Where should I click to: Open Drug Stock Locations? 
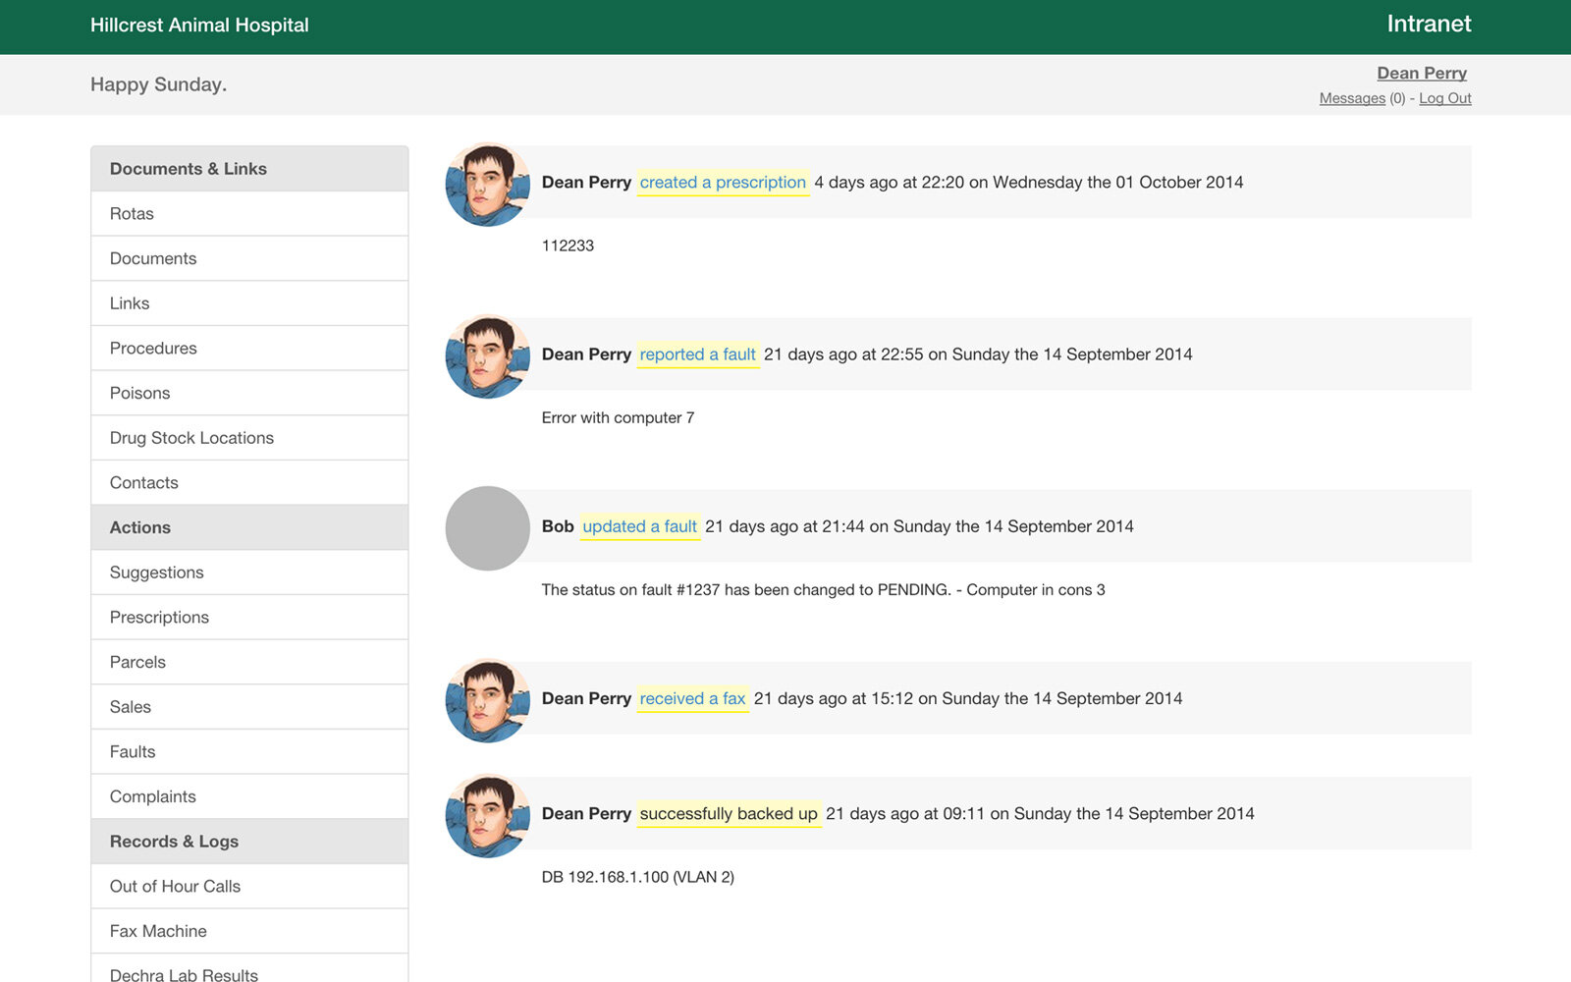(x=249, y=438)
